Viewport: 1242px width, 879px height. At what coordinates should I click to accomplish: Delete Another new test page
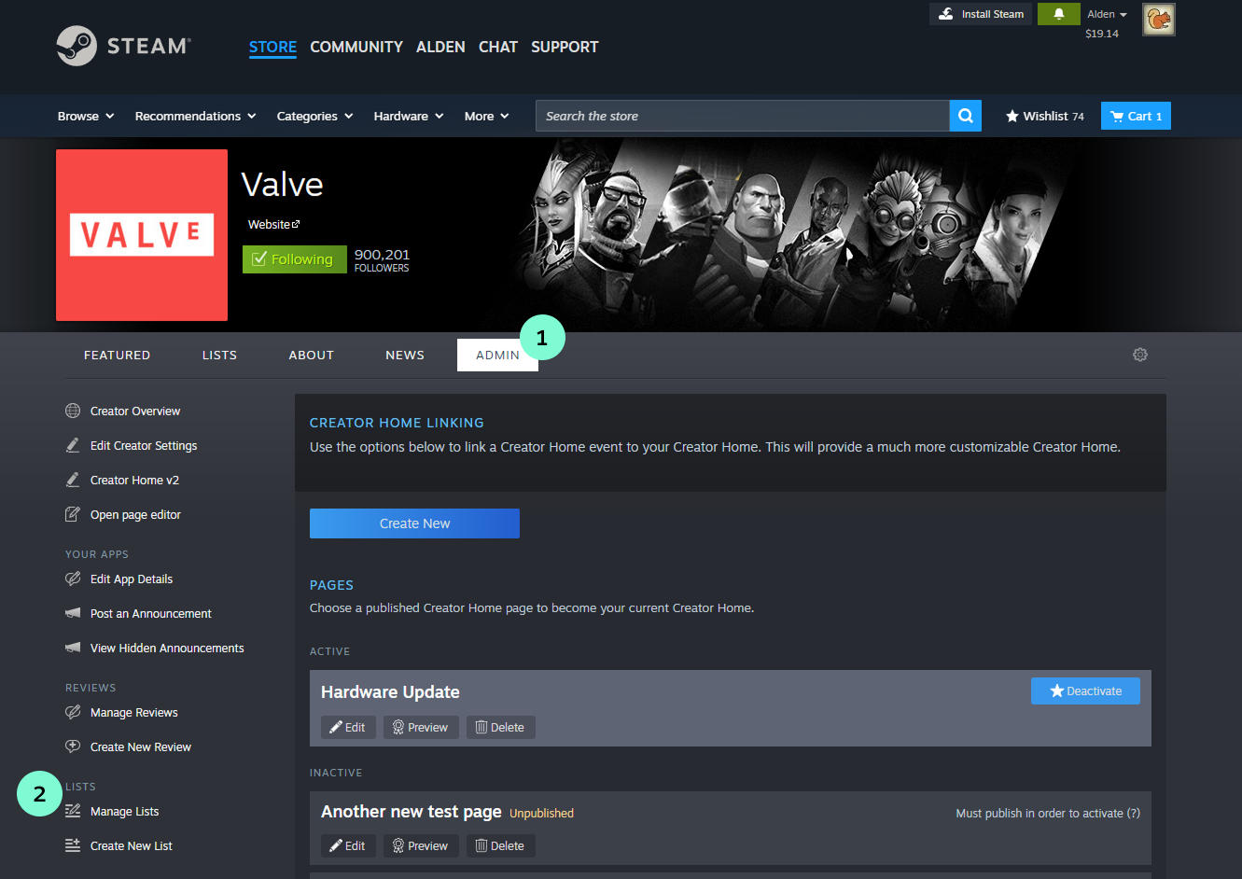click(x=500, y=845)
